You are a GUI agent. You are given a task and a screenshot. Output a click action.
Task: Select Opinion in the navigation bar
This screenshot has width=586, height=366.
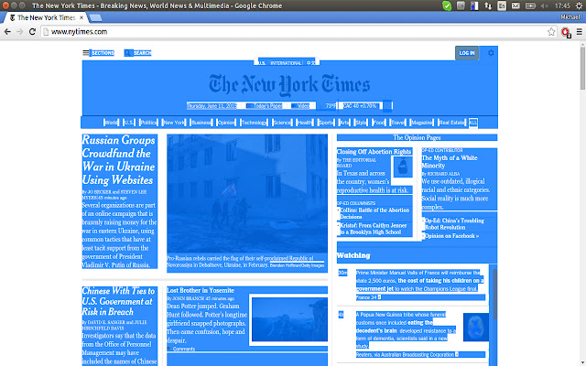pyautogui.click(x=225, y=122)
